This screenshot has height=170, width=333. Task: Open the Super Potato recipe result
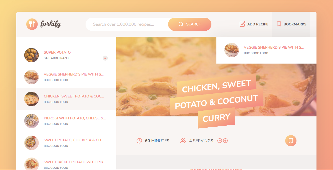coord(66,55)
